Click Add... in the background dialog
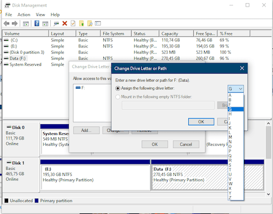The width and height of the screenshot is (273, 214). pos(86,130)
